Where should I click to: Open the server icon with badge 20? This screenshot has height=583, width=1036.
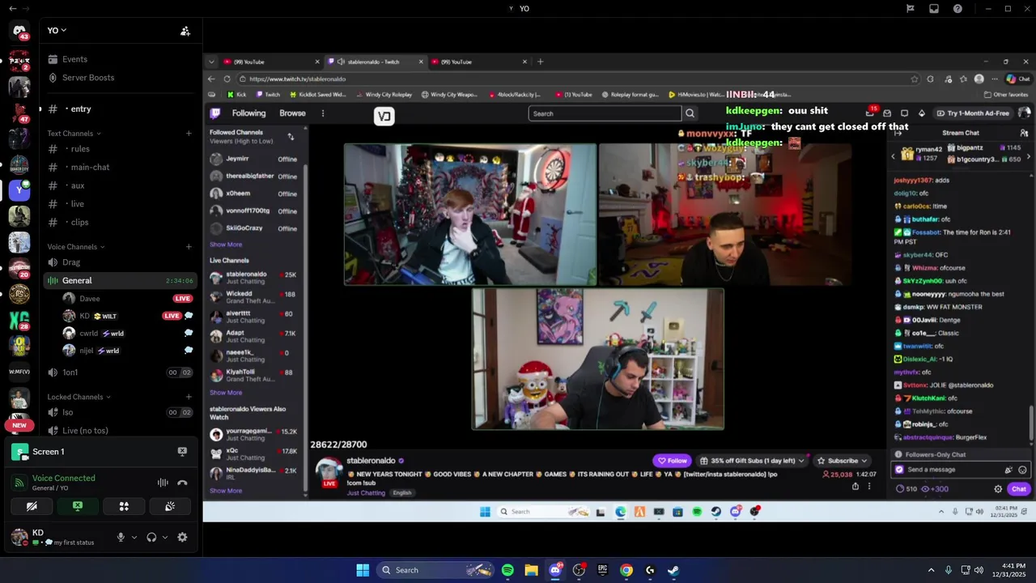pyautogui.click(x=19, y=268)
